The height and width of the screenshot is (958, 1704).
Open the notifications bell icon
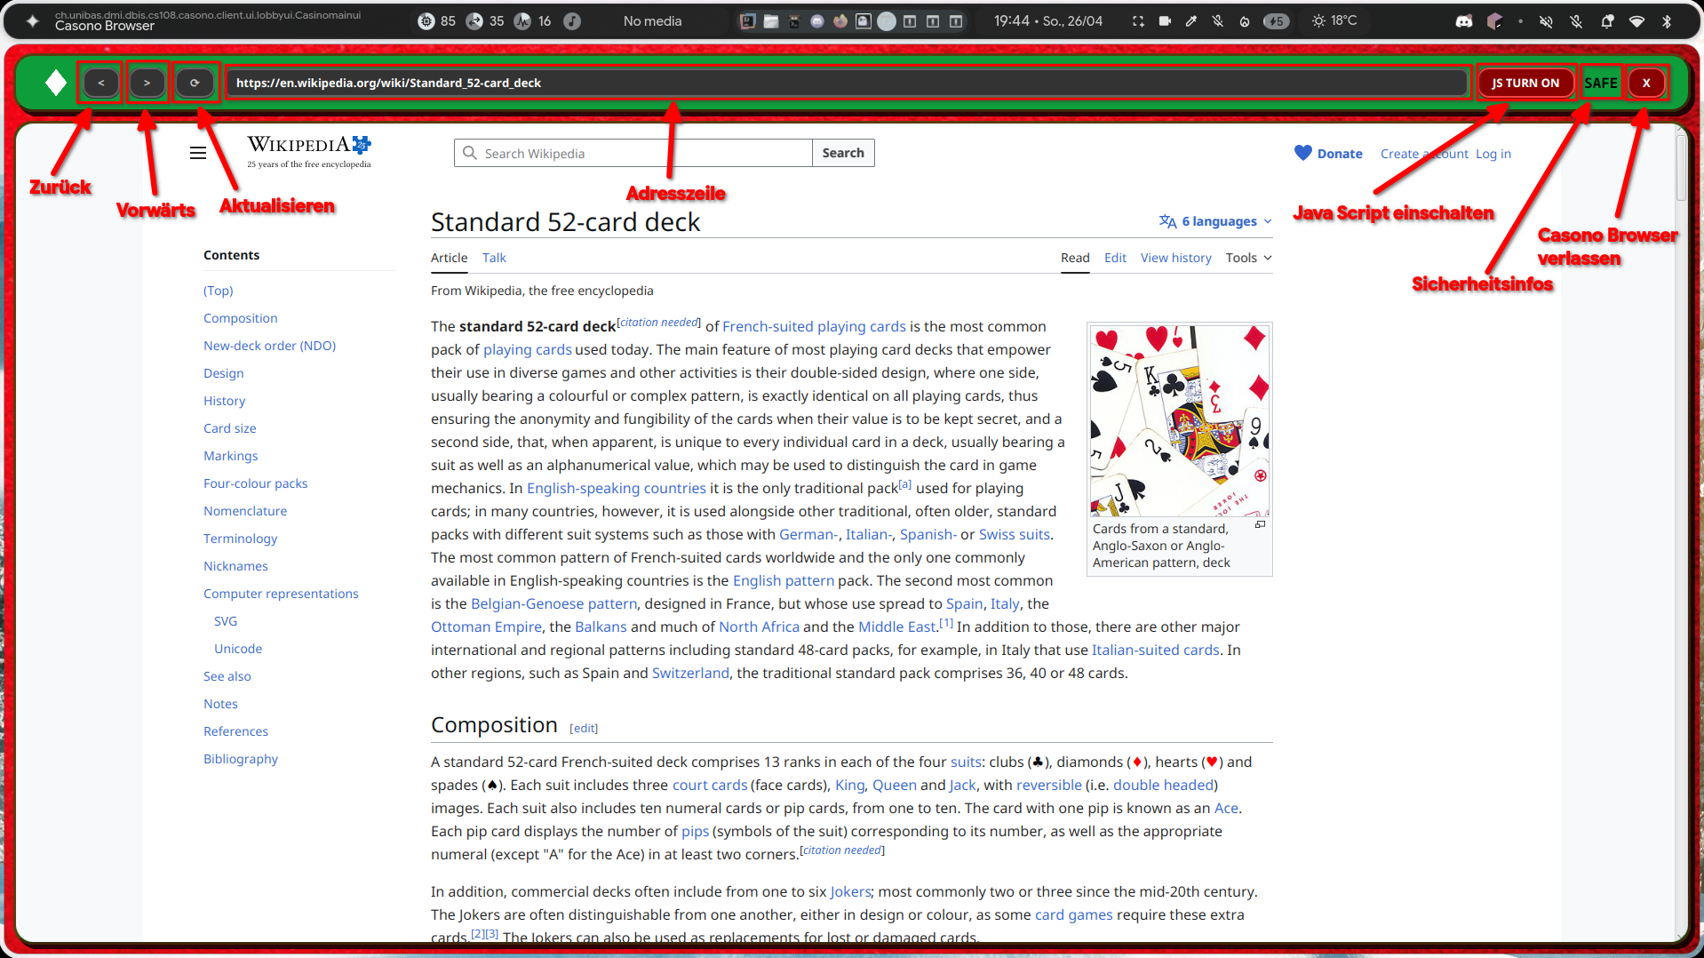[x=1607, y=21]
